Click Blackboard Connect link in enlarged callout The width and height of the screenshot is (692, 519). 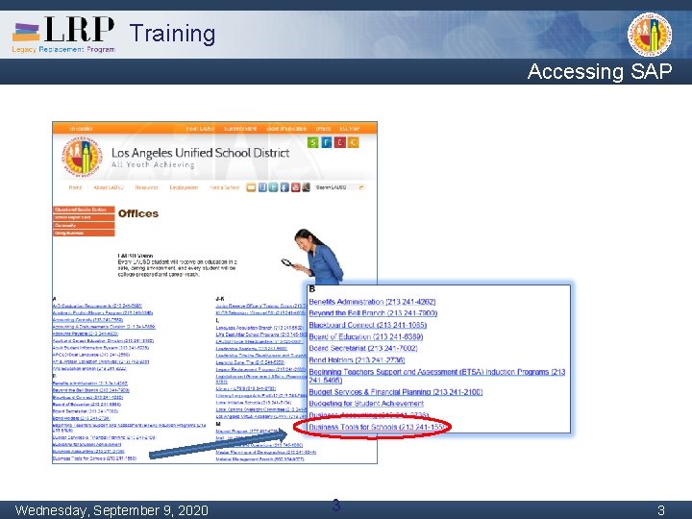point(367,325)
